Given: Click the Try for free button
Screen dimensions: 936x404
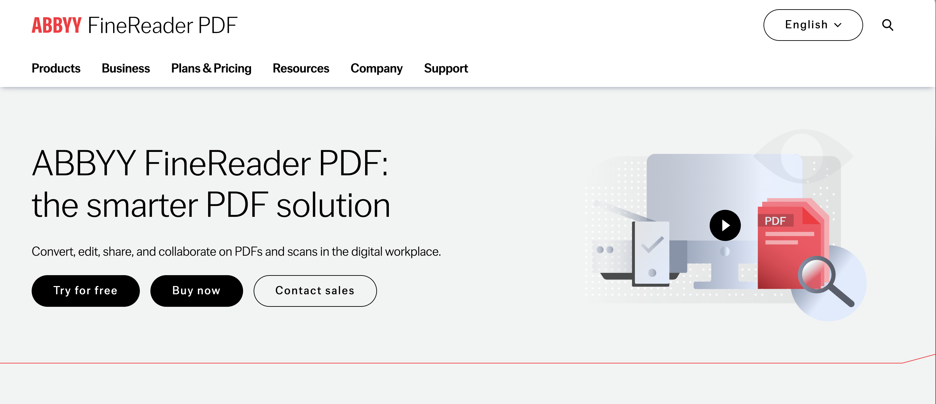Looking at the screenshot, I should (x=85, y=290).
